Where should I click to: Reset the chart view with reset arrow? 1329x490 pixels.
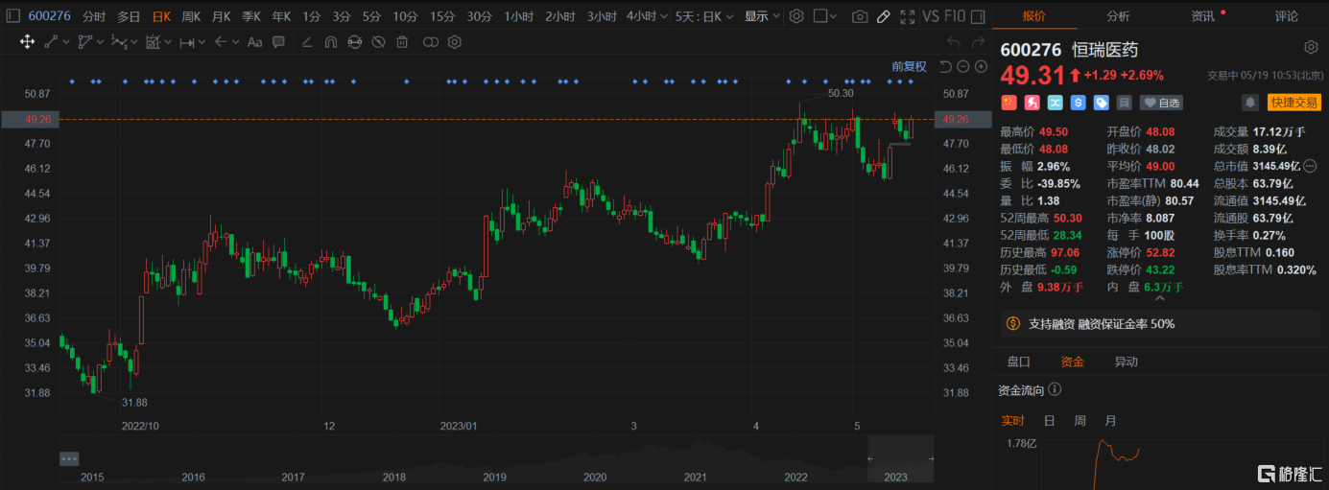point(944,66)
